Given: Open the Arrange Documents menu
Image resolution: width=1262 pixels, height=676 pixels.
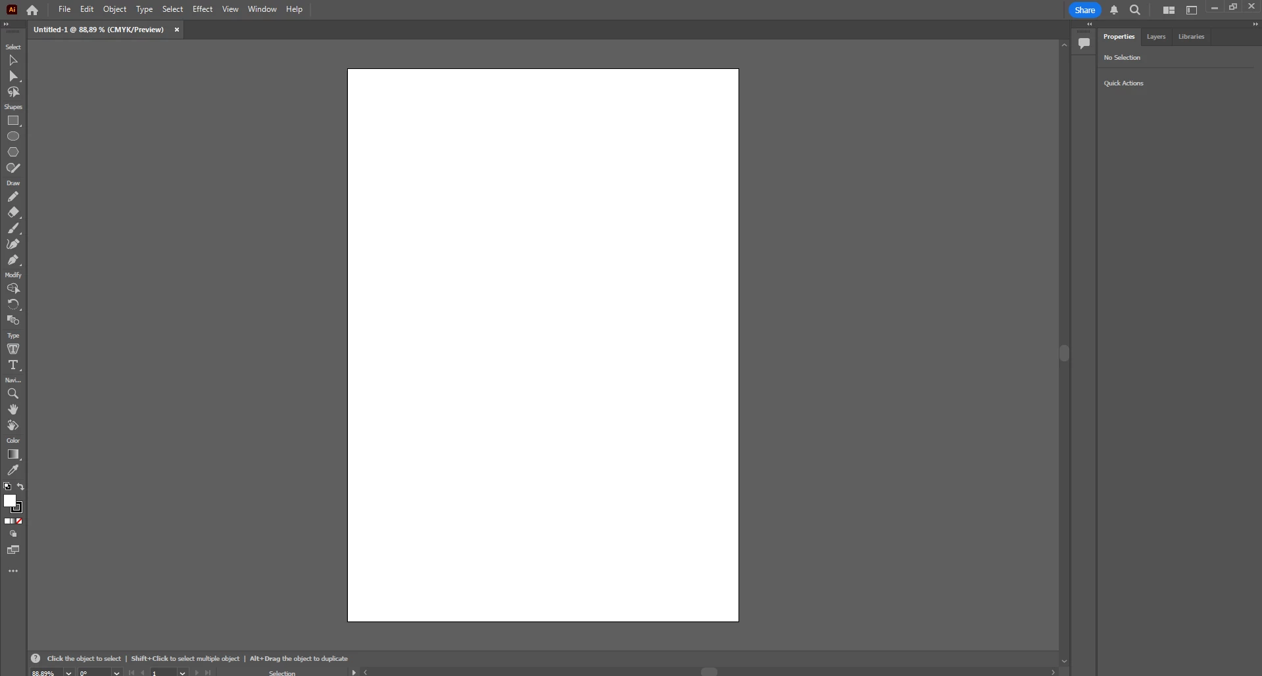Looking at the screenshot, I should tap(1169, 10).
